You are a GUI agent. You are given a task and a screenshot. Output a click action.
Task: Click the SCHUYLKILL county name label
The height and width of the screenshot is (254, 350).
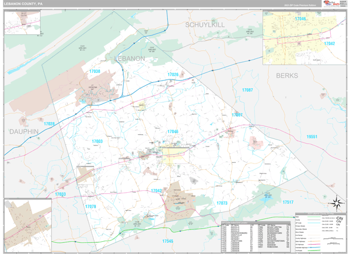[205, 25]
